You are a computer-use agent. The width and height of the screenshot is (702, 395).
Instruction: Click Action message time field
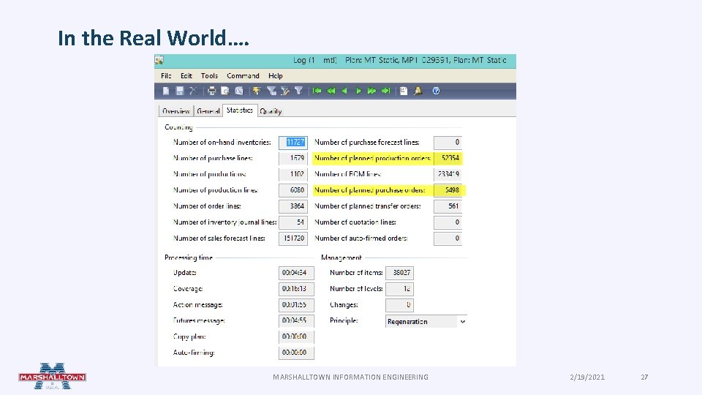point(296,305)
